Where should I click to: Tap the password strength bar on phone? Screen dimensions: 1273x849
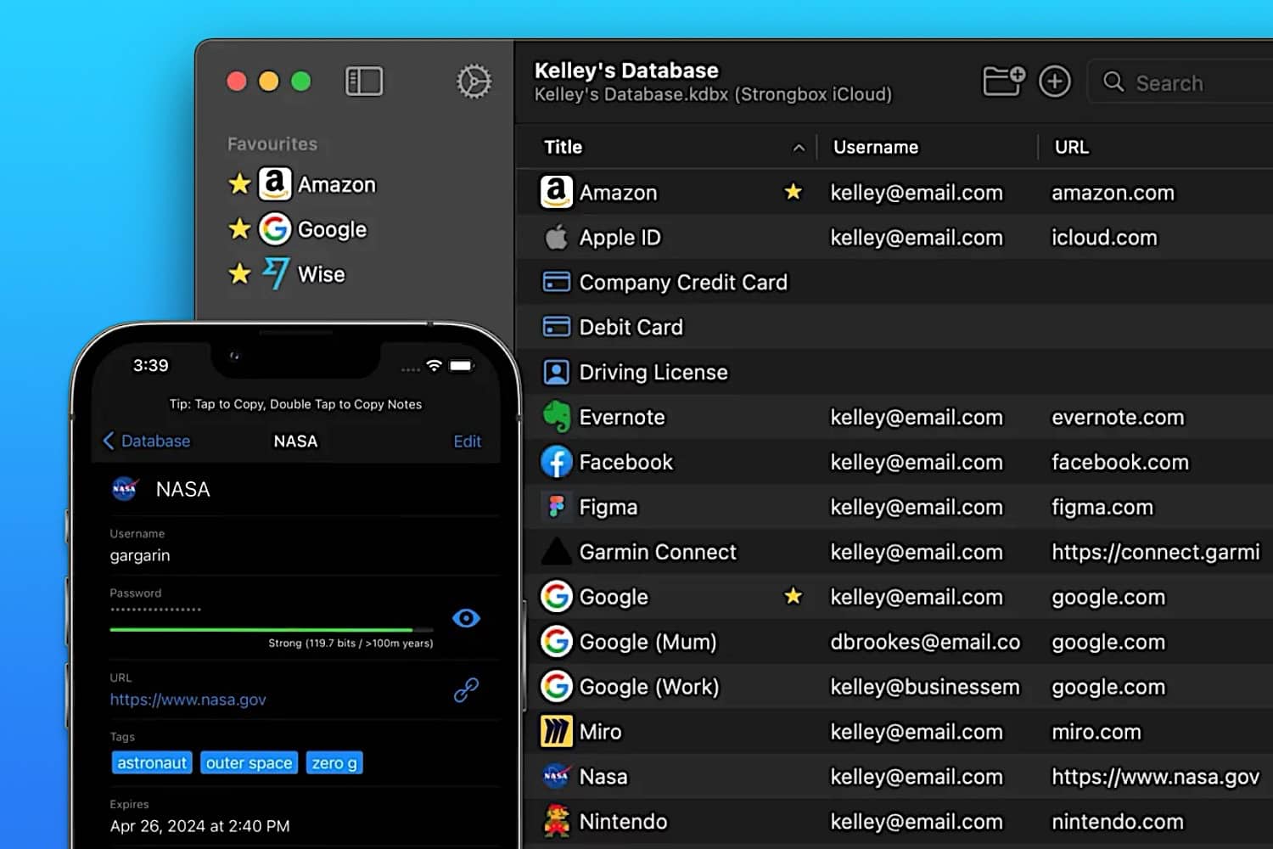click(272, 630)
